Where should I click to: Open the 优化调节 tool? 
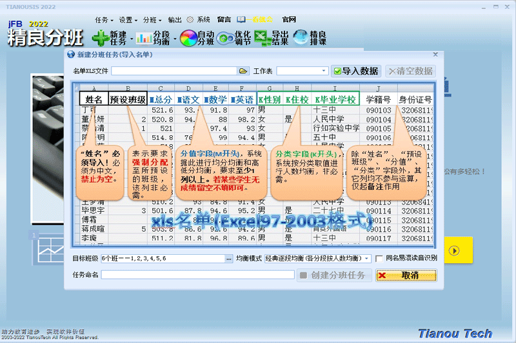pyautogui.click(x=225, y=39)
